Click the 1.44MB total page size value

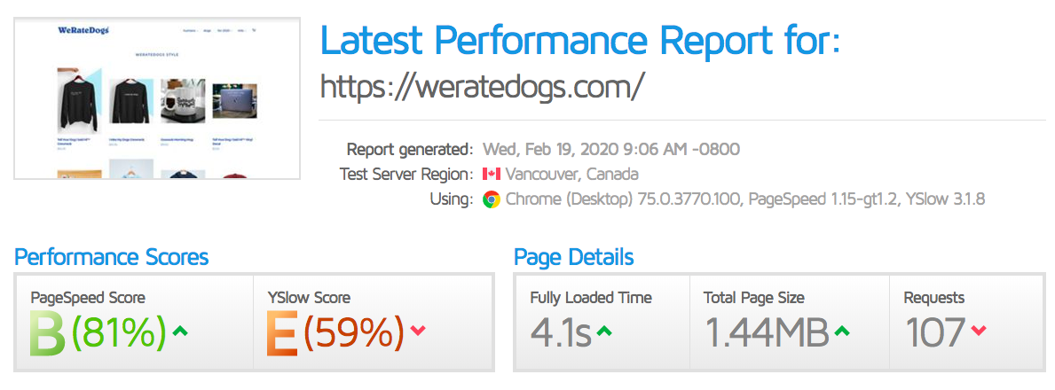(x=767, y=333)
